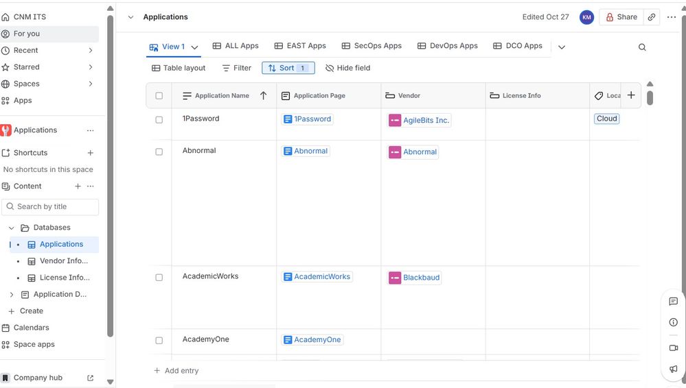The height and width of the screenshot is (388, 686).
Task: Click Add entry at table bottom
Action: click(176, 371)
